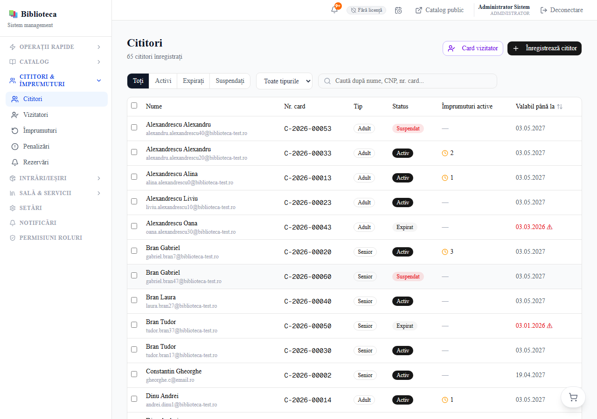Click the loan clock icon in row C-2026-00020
Viewport: 597px width, 419px height.
[445, 252]
